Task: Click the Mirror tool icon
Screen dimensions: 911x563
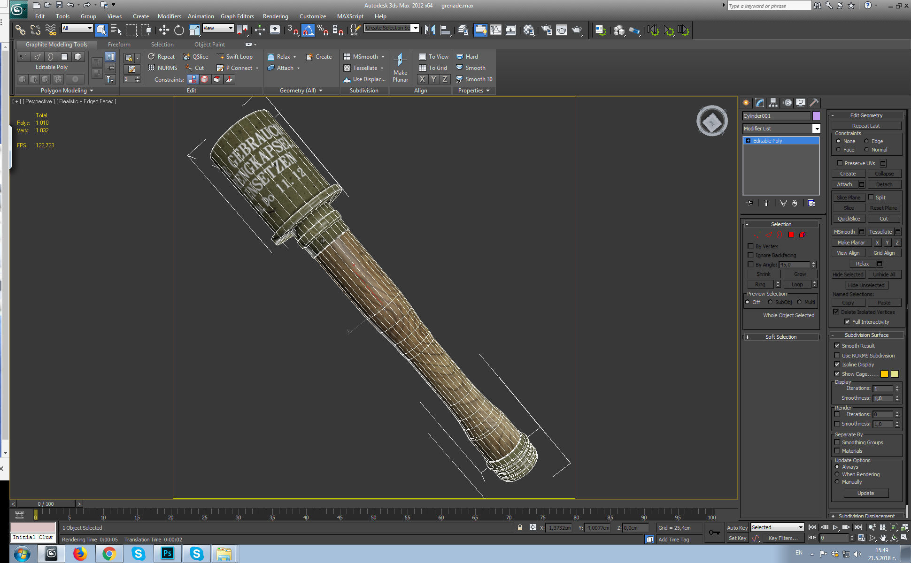Action: [x=430, y=30]
